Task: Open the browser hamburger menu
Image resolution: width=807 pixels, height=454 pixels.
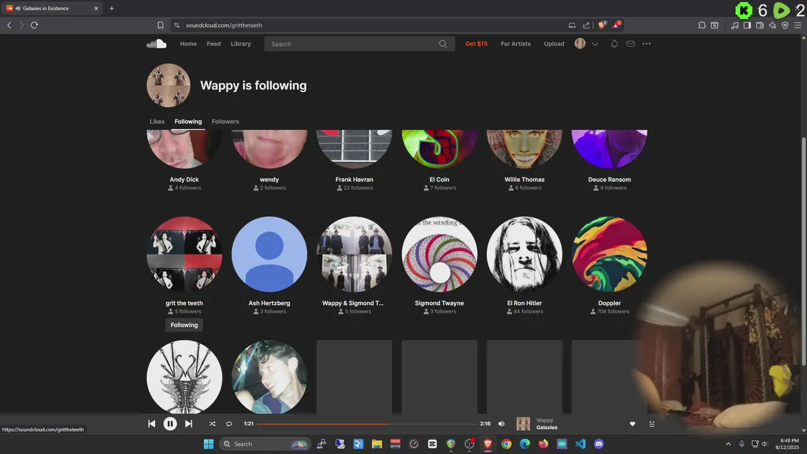Action: point(798,25)
